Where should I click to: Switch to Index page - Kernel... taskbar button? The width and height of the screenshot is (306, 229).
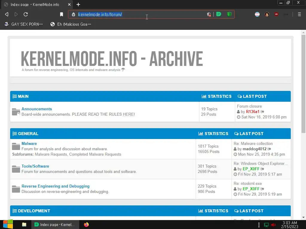point(55,225)
